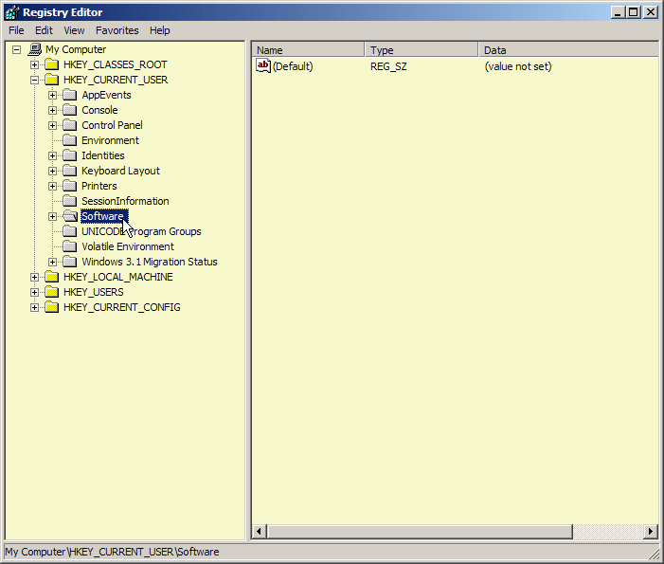Expand the Keyboard Layout key
Viewport: 664px width, 564px height.
click(52, 171)
